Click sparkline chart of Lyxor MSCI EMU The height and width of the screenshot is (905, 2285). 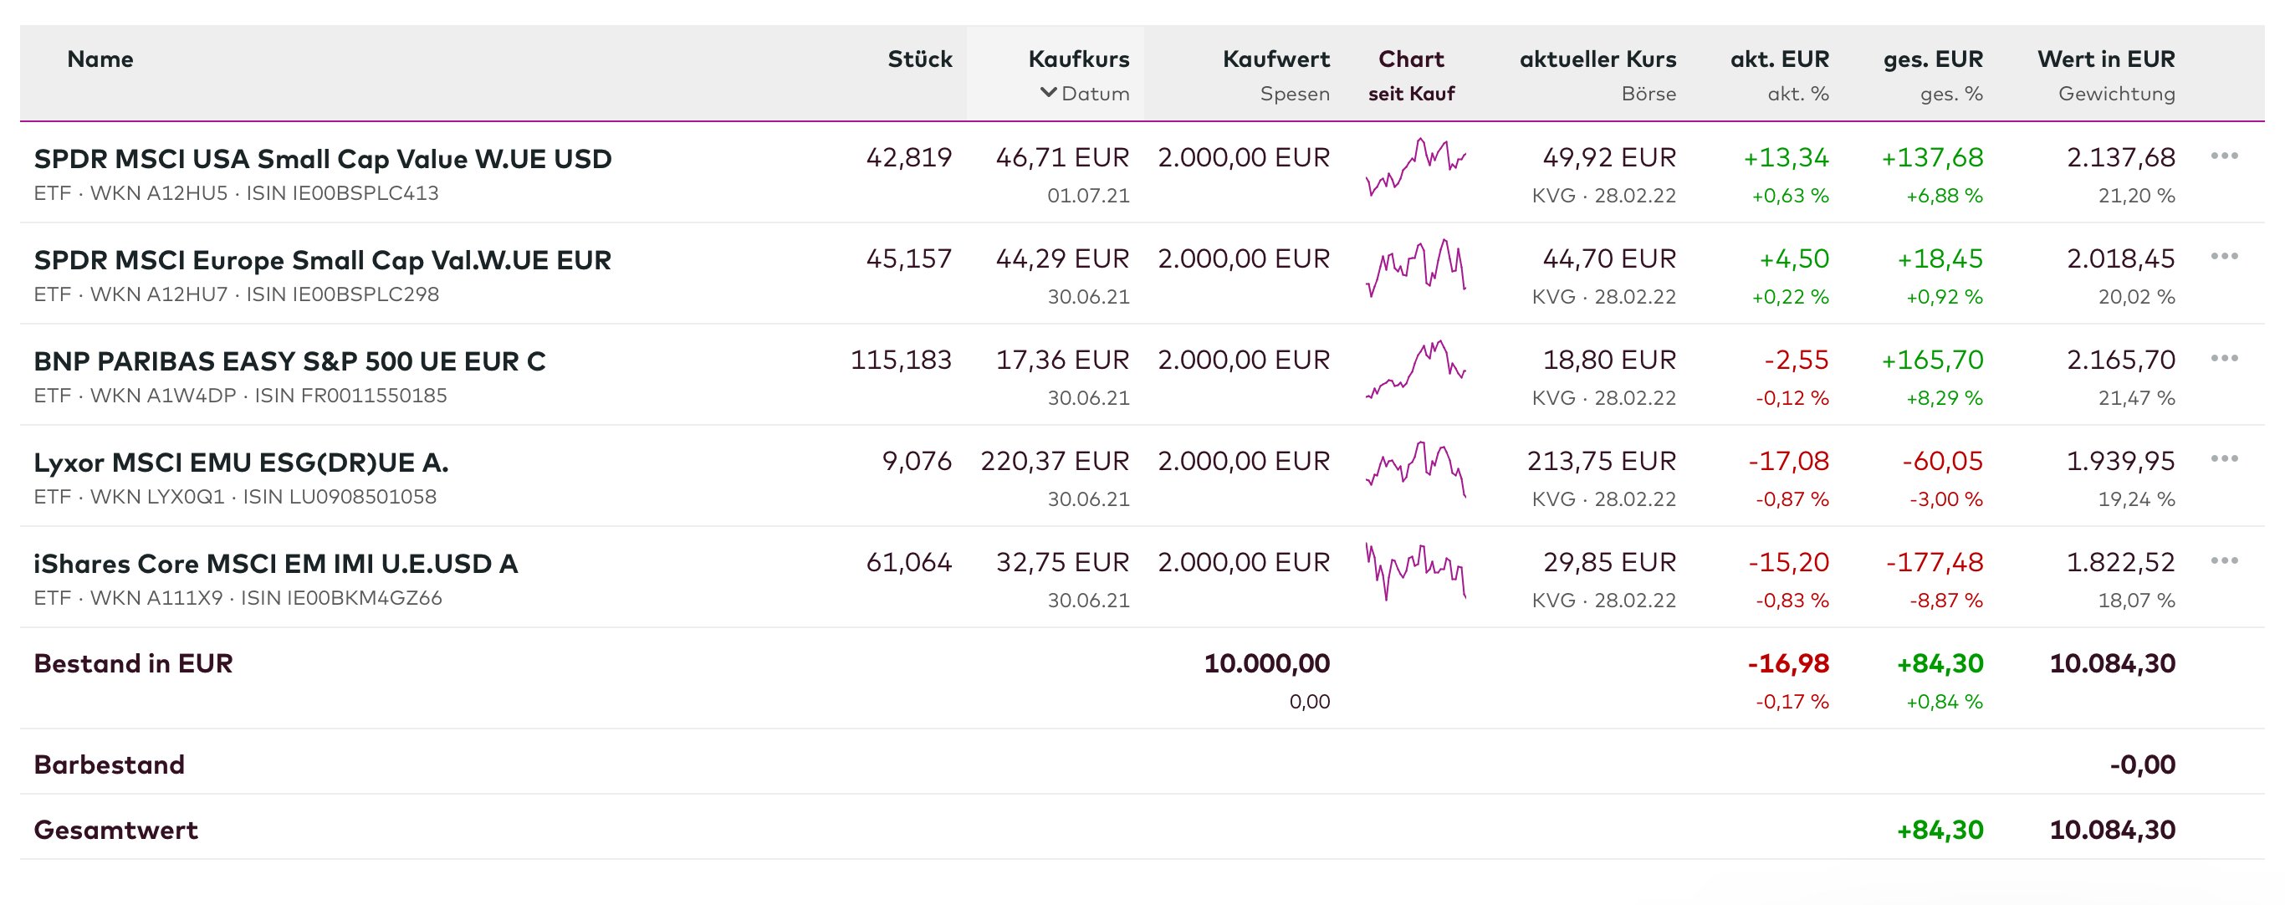[x=1416, y=470]
